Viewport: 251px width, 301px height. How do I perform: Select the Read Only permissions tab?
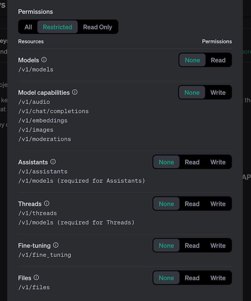coord(98,27)
